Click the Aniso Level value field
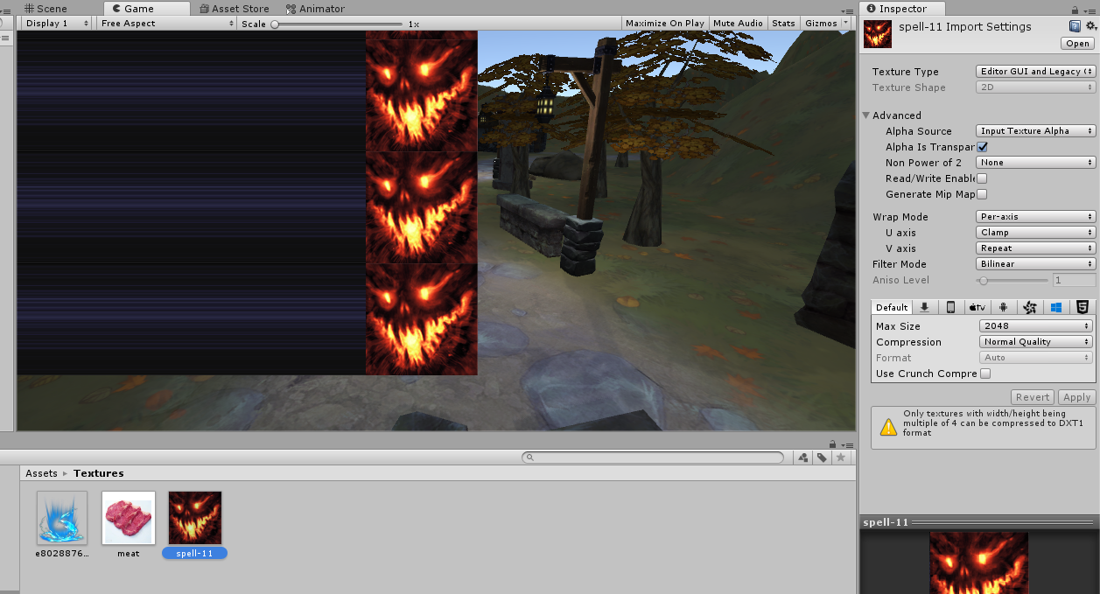Viewport: 1100px width, 594px height. (x=1074, y=280)
